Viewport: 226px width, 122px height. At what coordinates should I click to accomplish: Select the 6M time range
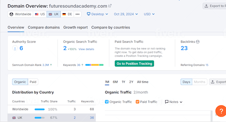click(x=115, y=82)
